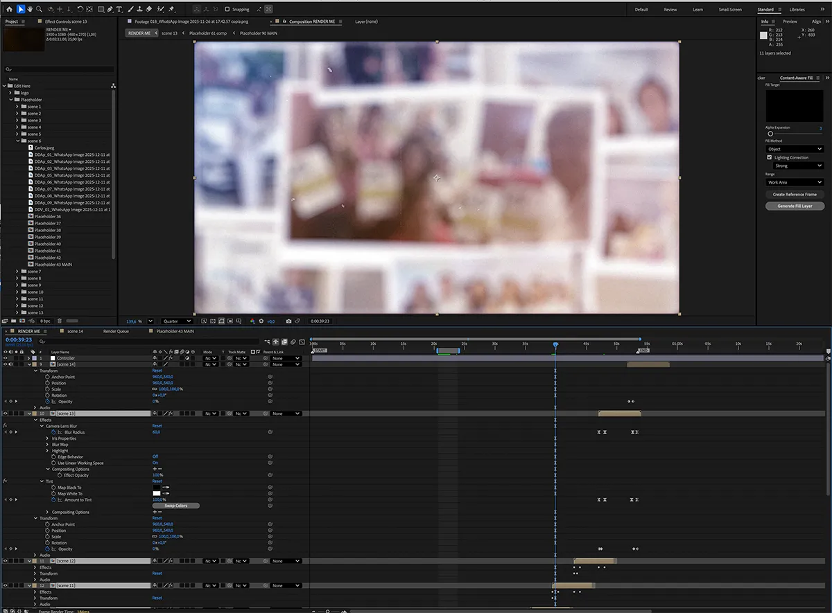Open the Fill Method dropdown
The image size is (832, 613).
[x=795, y=149]
